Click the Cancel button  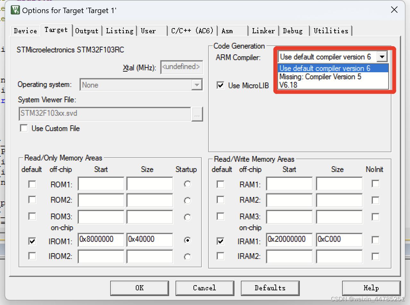[205, 288]
